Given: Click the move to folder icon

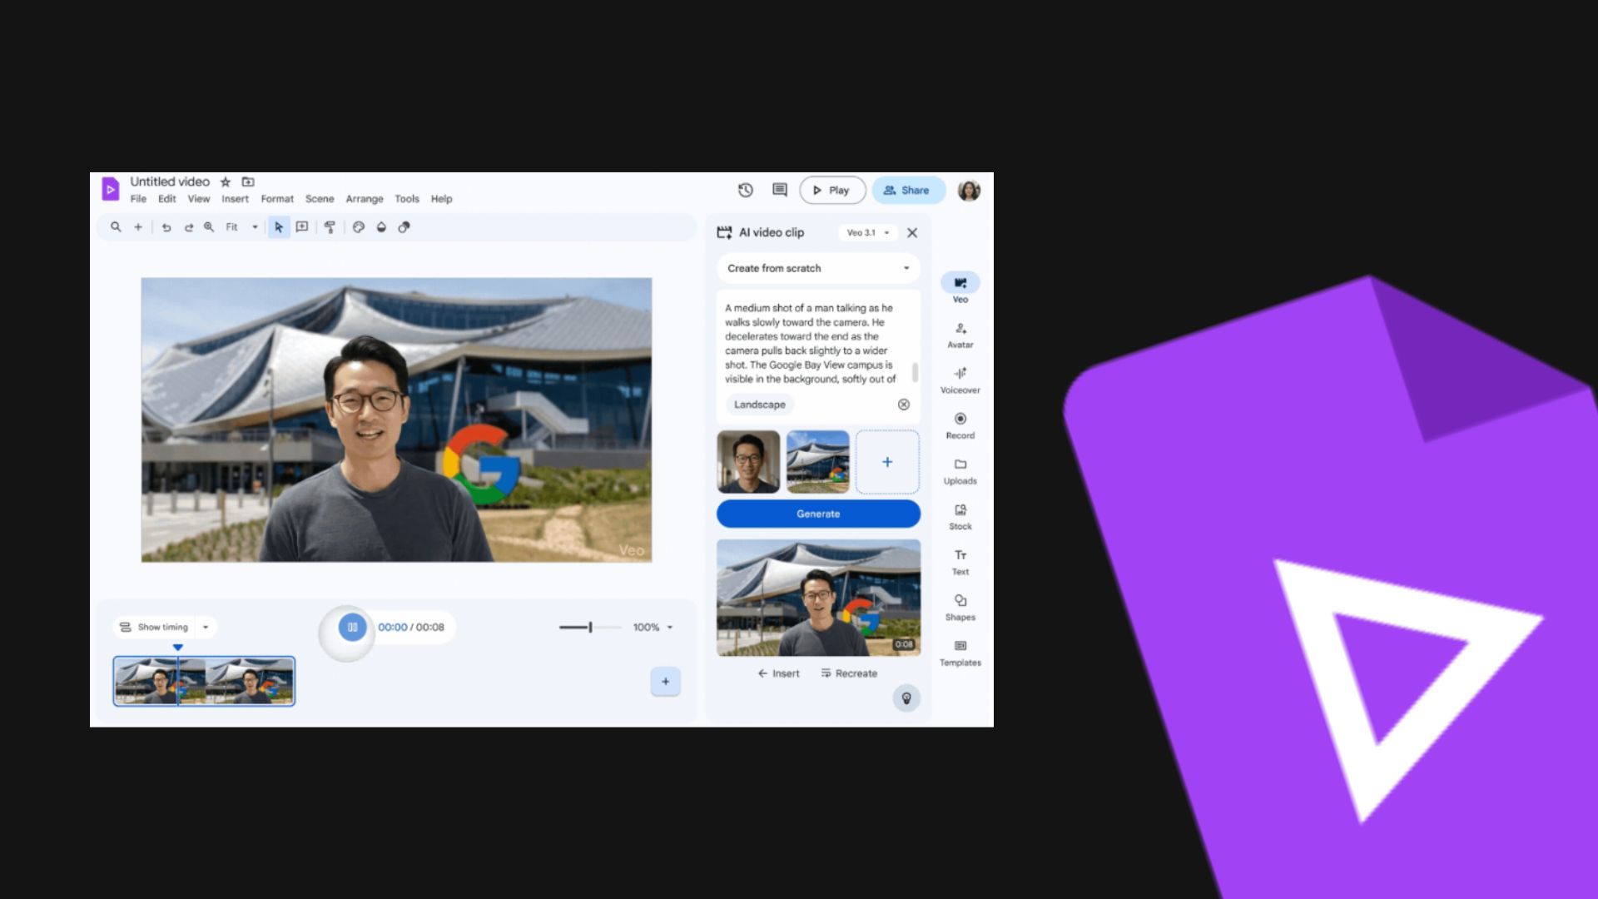Looking at the screenshot, I should [x=248, y=181].
